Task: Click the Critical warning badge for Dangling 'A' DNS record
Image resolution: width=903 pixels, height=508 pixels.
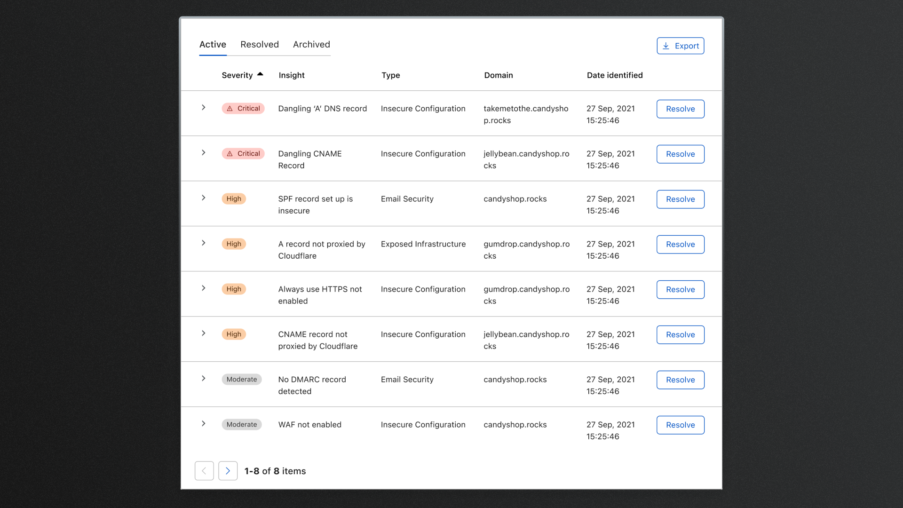Action: tap(243, 109)
